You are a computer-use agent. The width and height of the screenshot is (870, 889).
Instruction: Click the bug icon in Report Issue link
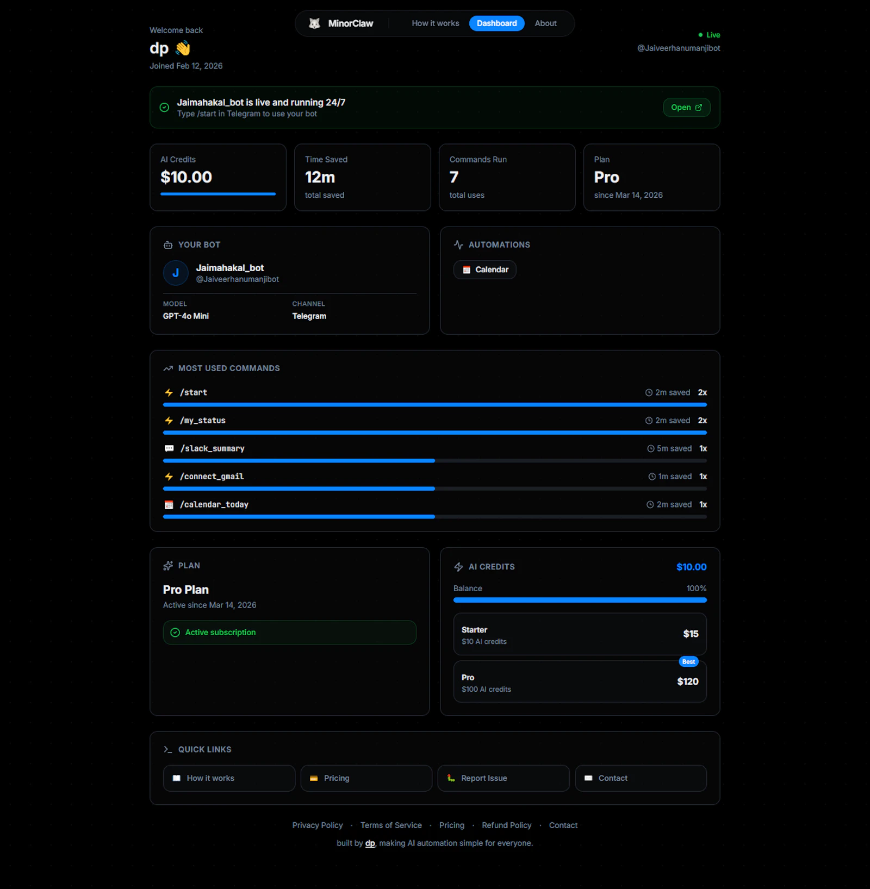[451, 778]
